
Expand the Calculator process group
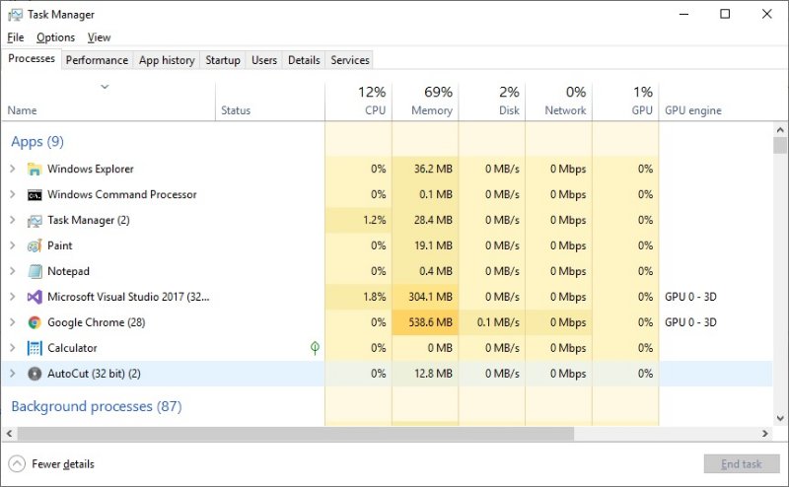(13, 348)
